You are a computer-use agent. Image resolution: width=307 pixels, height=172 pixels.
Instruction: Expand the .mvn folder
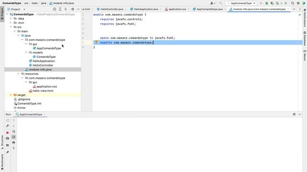[x=11, y=23]
